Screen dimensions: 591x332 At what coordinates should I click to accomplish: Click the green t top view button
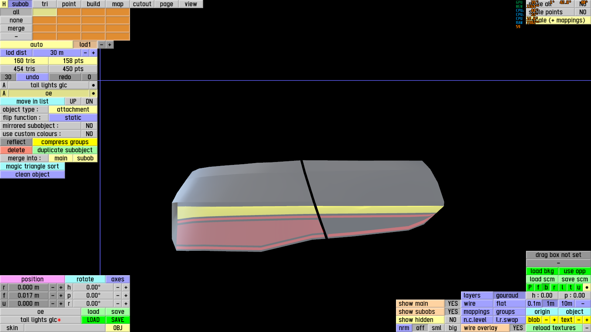coord(571,287)
